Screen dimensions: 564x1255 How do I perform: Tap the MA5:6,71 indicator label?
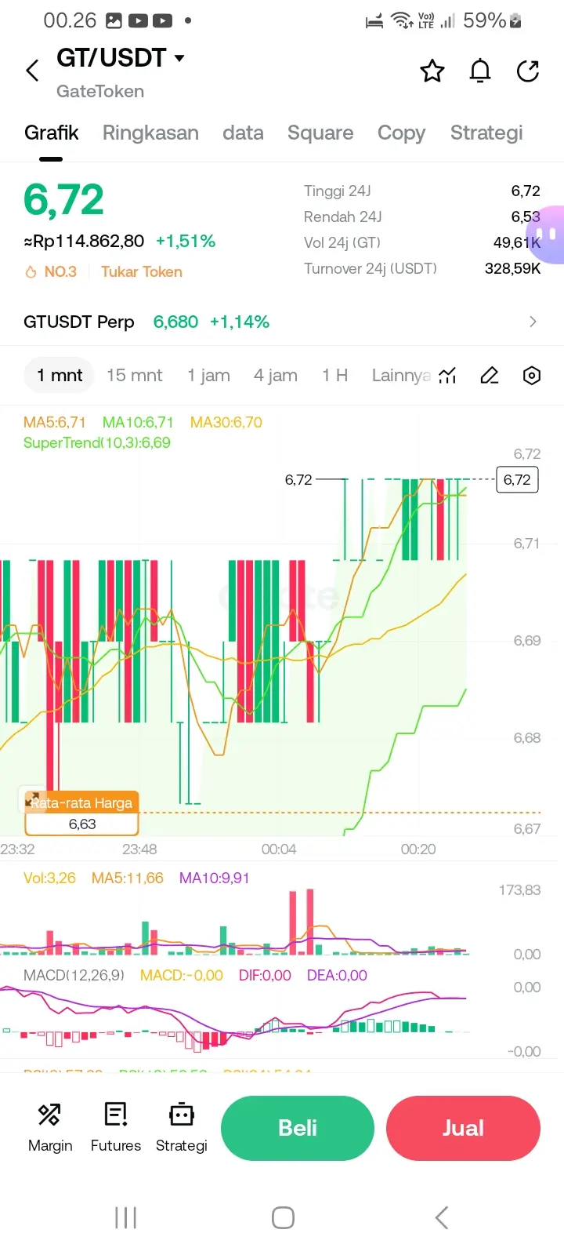(x=55, y=422)
